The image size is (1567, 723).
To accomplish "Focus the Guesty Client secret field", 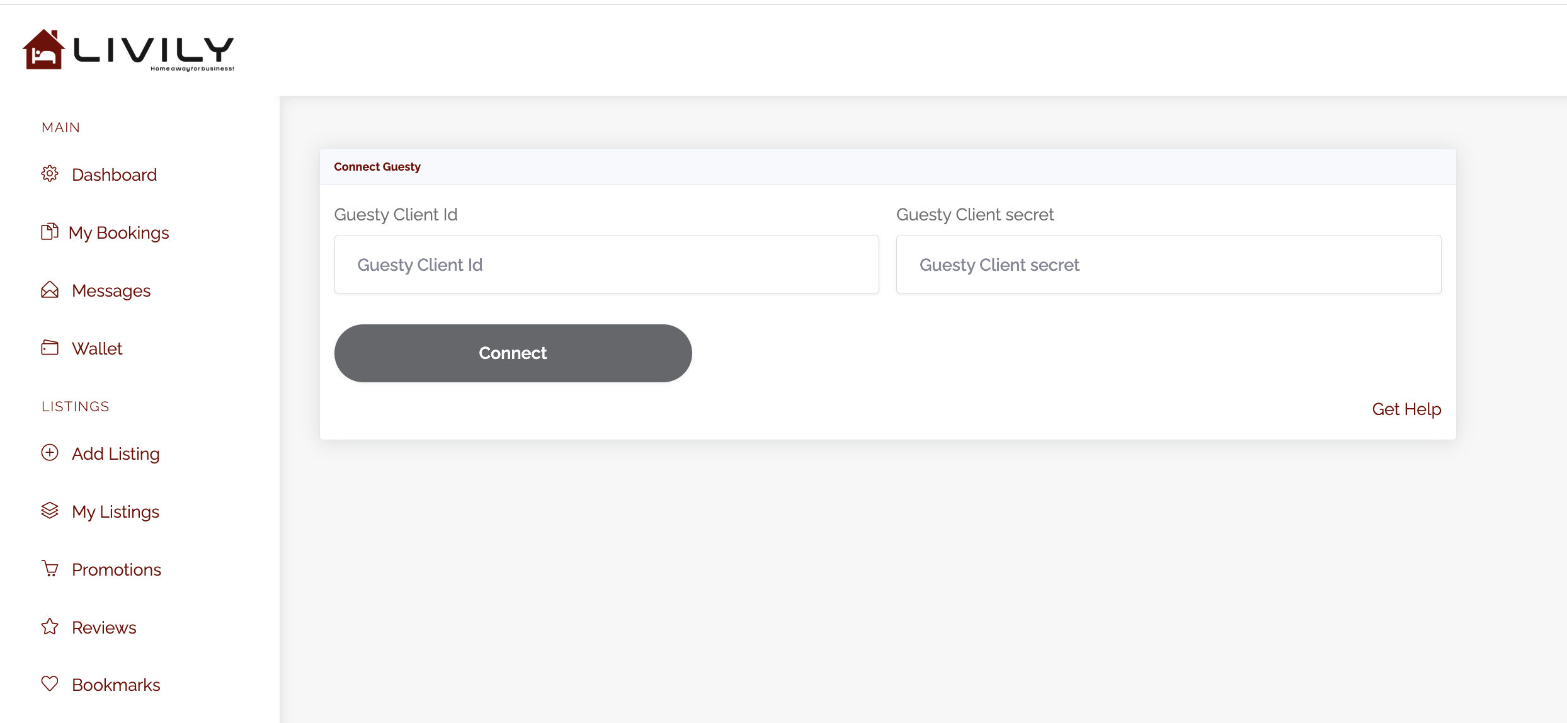I will point(1168,265).
